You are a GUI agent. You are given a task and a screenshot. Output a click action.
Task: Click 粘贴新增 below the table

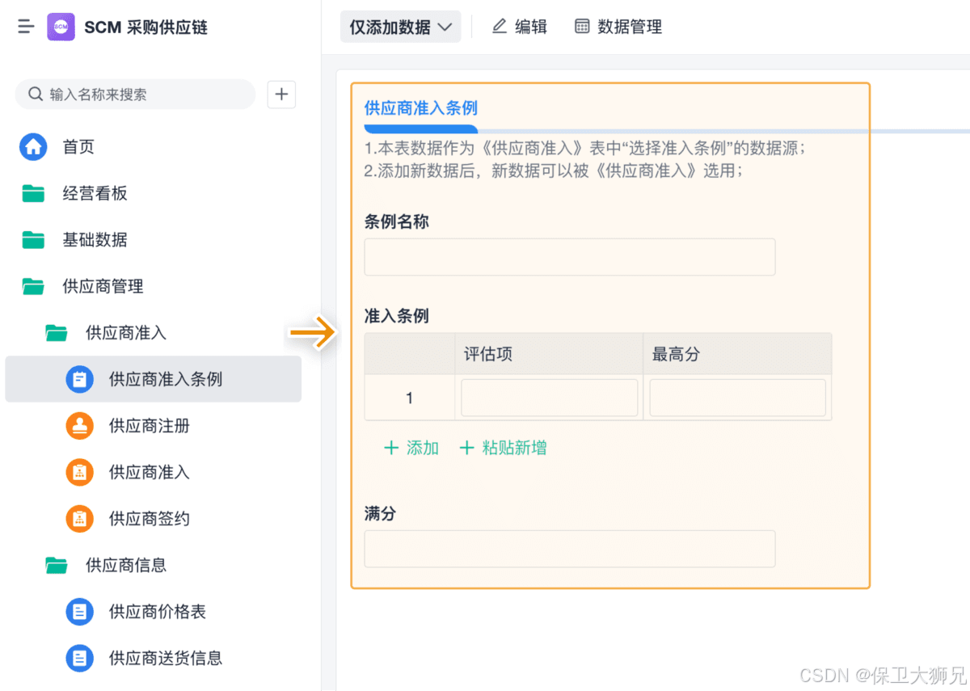click(503, 448)
